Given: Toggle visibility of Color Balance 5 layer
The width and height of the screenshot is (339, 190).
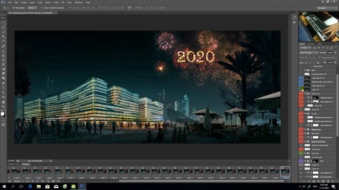Looking at the screenshot, I should pos(301,125).
